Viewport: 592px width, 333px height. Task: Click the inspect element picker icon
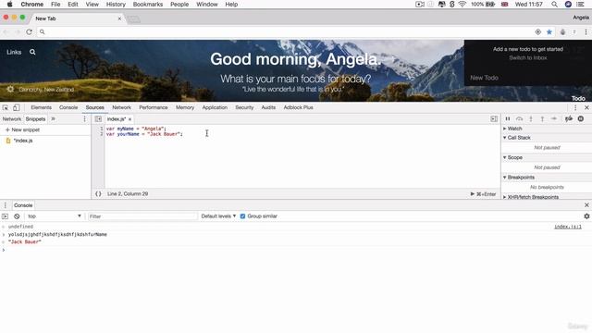click(6, 107)
